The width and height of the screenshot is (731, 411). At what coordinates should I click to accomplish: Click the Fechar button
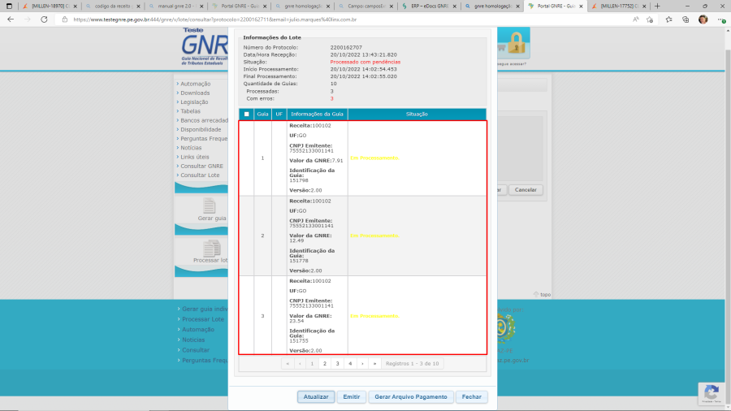point(472,396)
